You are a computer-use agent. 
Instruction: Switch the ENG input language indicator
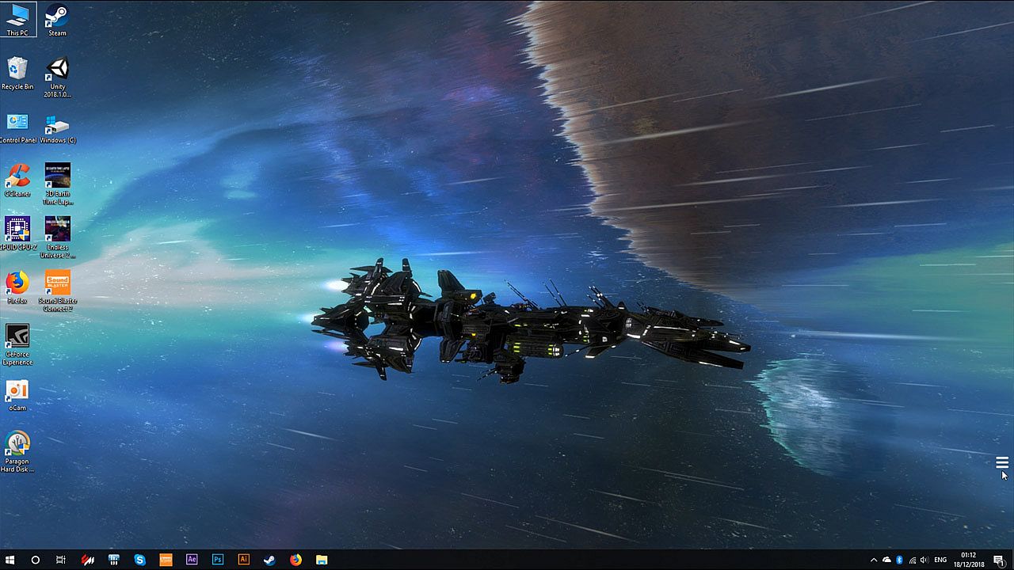click(940, 560)
